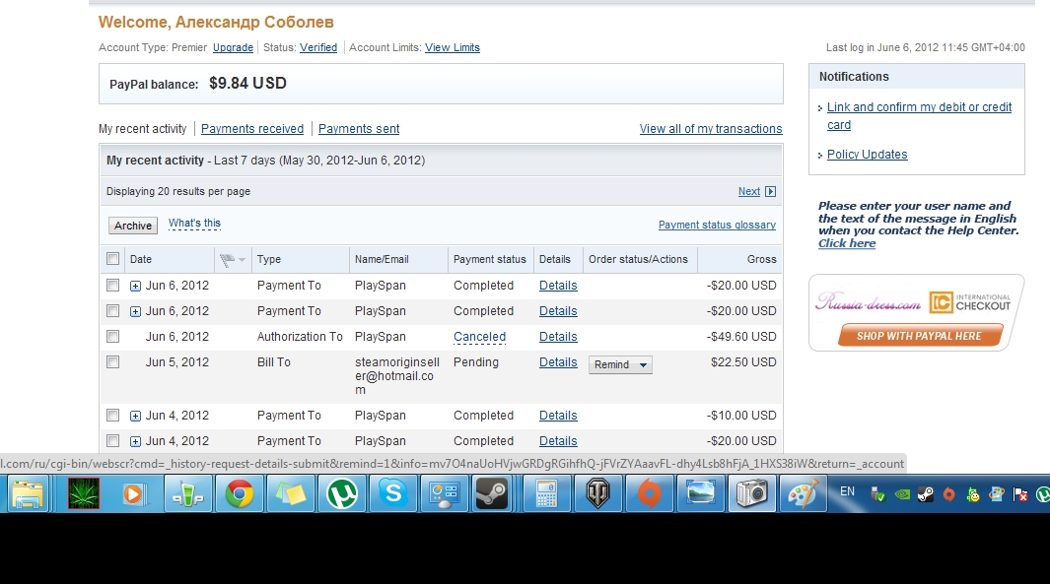Open Details for the $22.50 pending bill
This screenshot has width=1050, height=584.
point(558,361)
